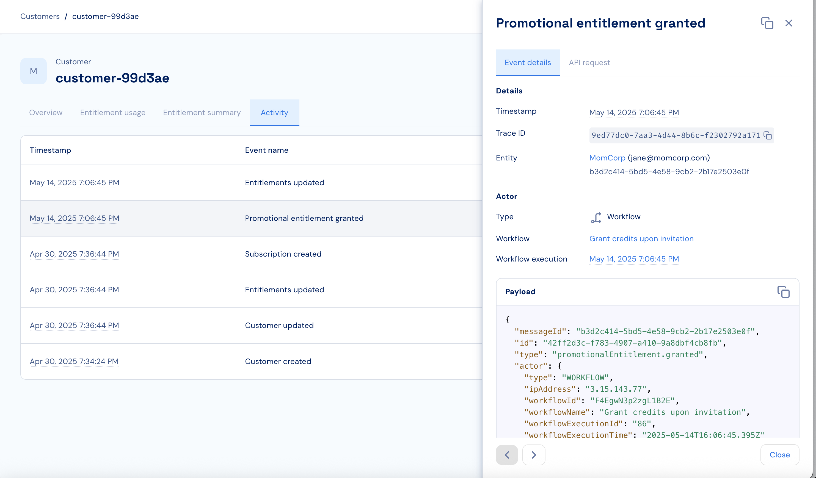
Task: Copy the Trace ID value
Action: tap(767, 136)
